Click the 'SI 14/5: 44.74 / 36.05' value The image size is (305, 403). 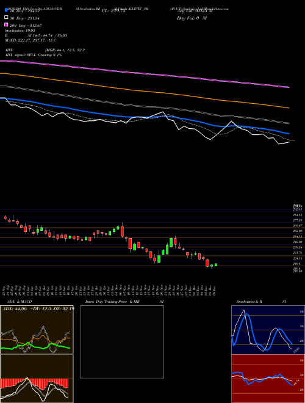pos(48,35)
